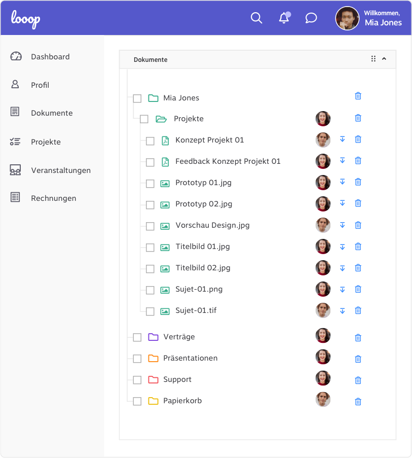Viewport: 412px width, 458px height.
Task: Download the Konzept Projekt 01 file
Action: coord(342,139)
